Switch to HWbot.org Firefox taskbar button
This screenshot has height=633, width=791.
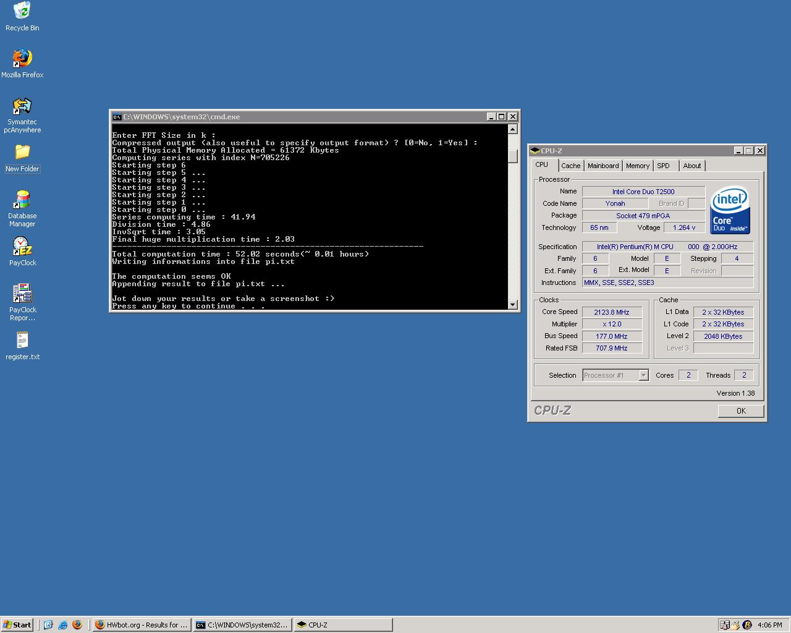(142, 625)
